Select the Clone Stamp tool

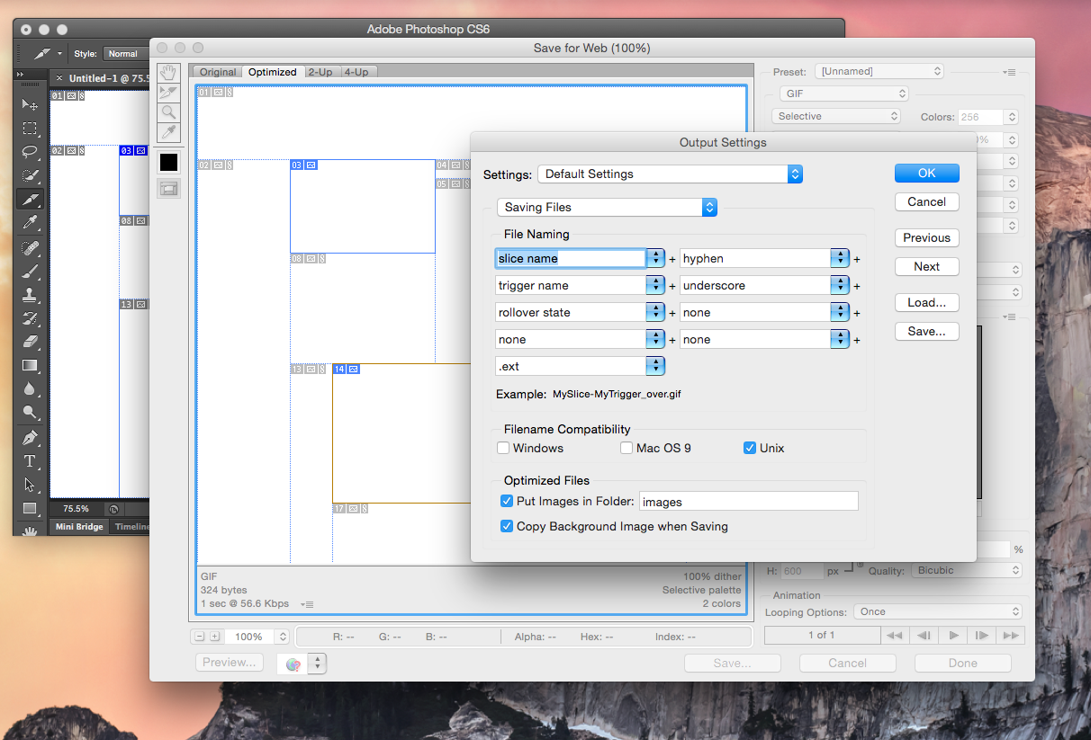coord(30,294)
